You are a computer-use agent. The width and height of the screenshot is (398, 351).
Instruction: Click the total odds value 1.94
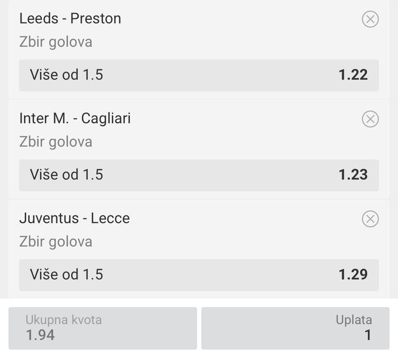tap(40, 335)
